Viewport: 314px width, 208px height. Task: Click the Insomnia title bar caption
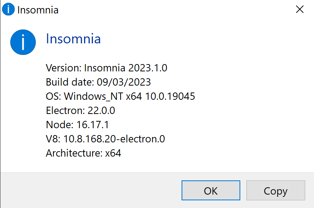coord(38,10)
